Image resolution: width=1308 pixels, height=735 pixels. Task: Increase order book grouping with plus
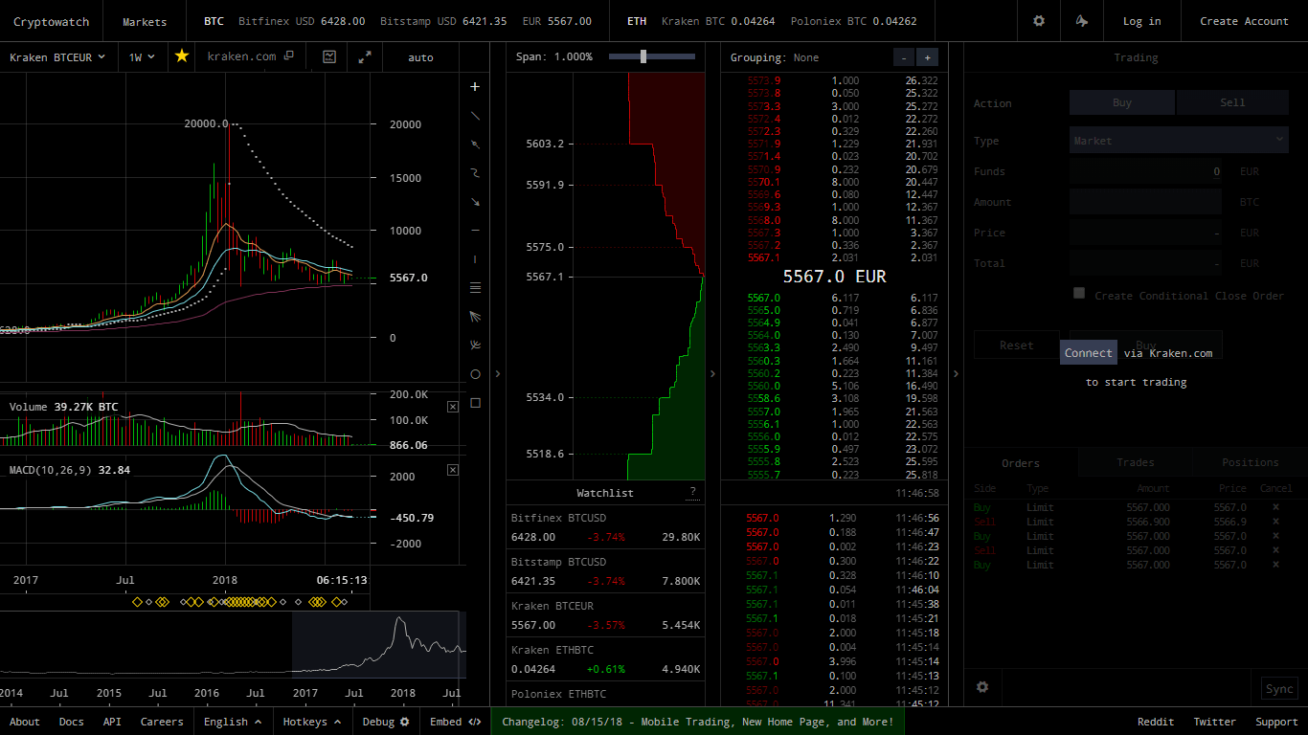[927, 57]
